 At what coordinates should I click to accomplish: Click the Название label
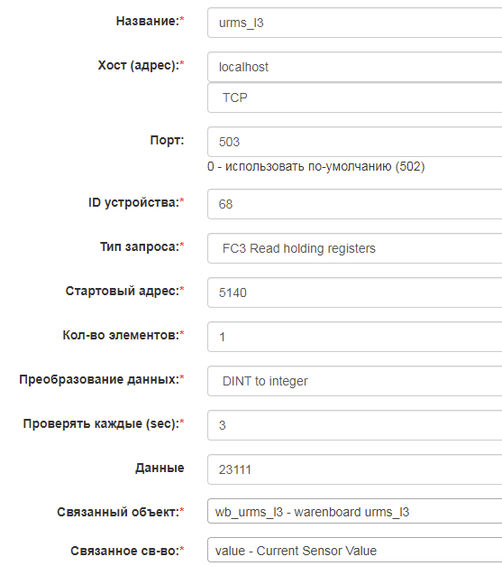(150, 21)
